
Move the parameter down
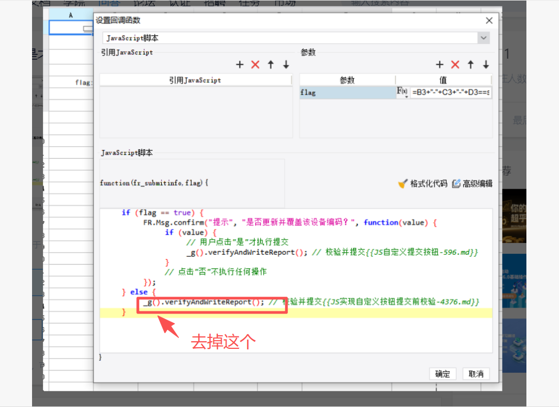click(486, 65)
